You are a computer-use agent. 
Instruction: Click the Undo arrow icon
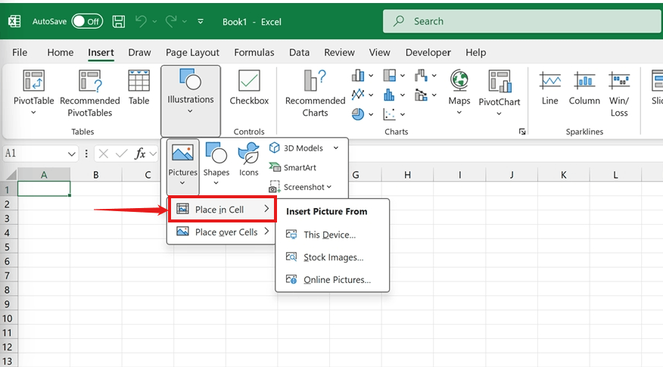click(141, 21)
